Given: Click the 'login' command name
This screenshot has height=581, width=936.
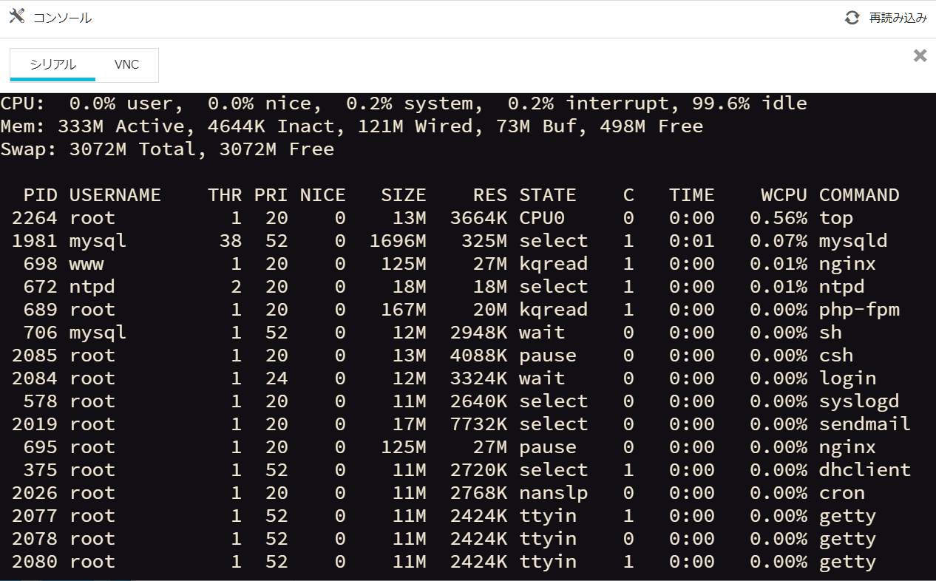Looking at the screenshot, I should coord(848,378).
